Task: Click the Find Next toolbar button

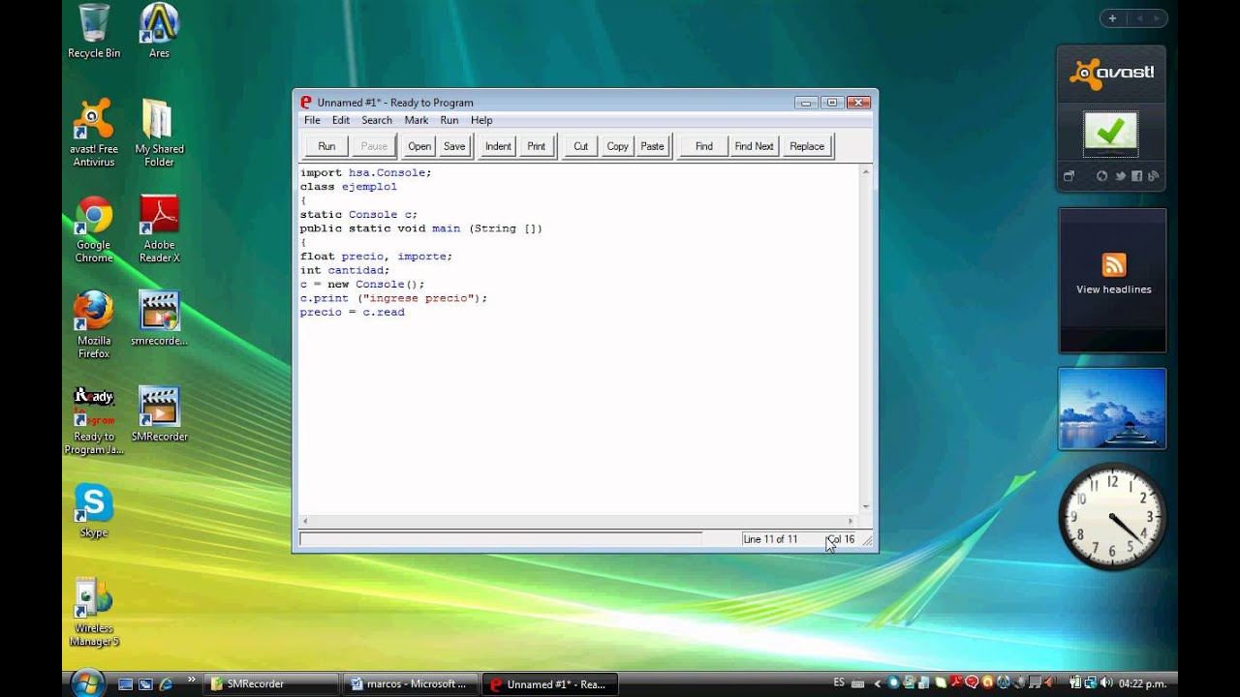Action: [754, 146]
